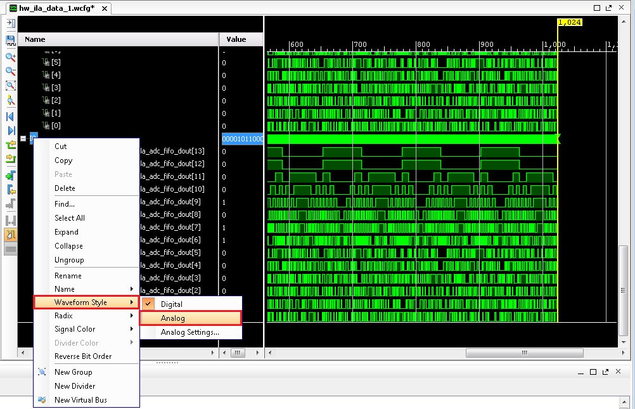Open Analog Settings... dialog
The height and width of the screenshot is (409, 635).
click(x=191, y=332)
